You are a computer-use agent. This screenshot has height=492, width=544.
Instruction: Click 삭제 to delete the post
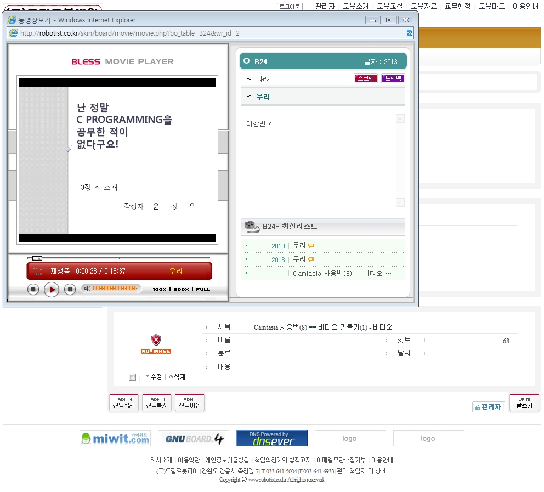click(177, 377)
